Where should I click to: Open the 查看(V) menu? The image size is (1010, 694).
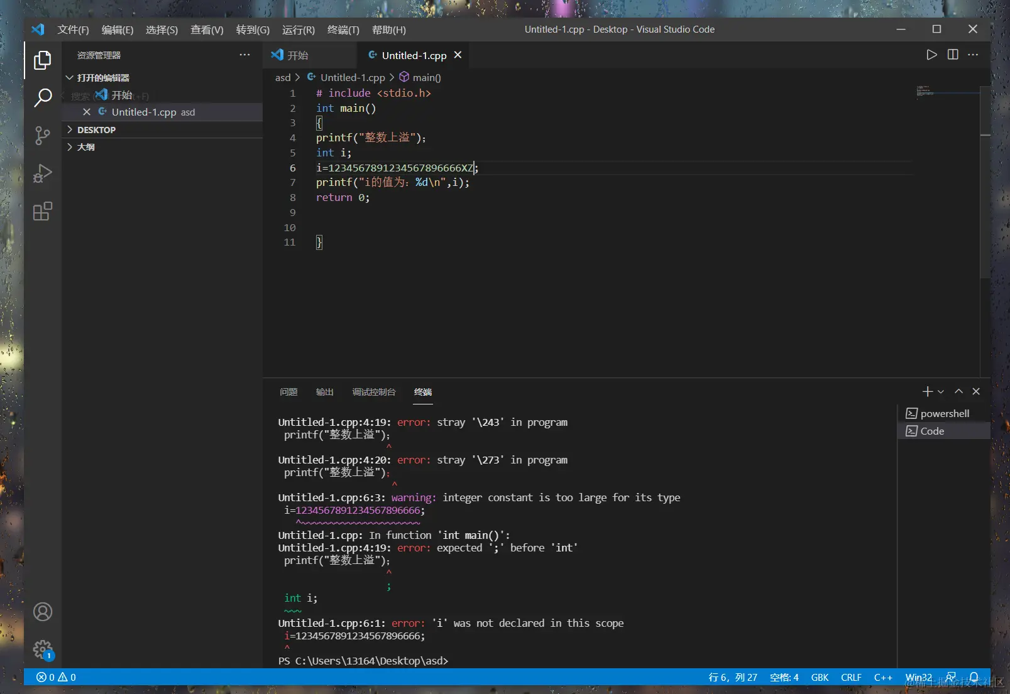click(x=207, y=30)
